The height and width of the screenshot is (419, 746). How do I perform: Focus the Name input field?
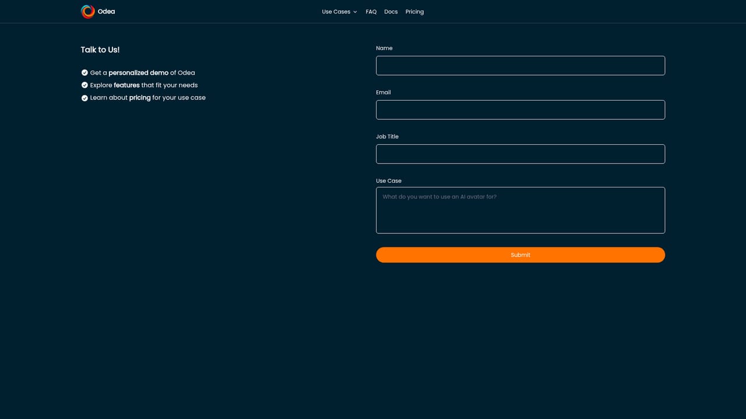[x=520, y=66]
